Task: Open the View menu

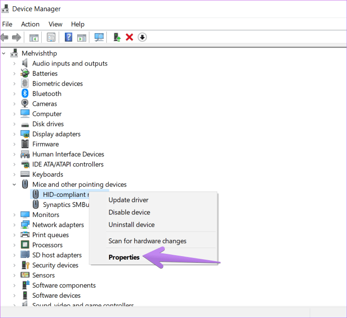Action: (x=55, y=24)
